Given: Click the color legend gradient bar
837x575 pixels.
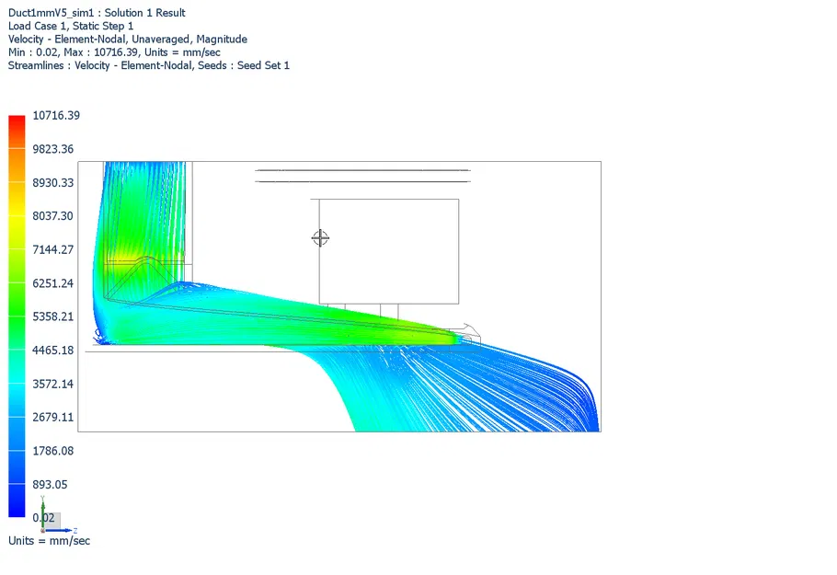Looking at the screenshot, I should 17,316.
